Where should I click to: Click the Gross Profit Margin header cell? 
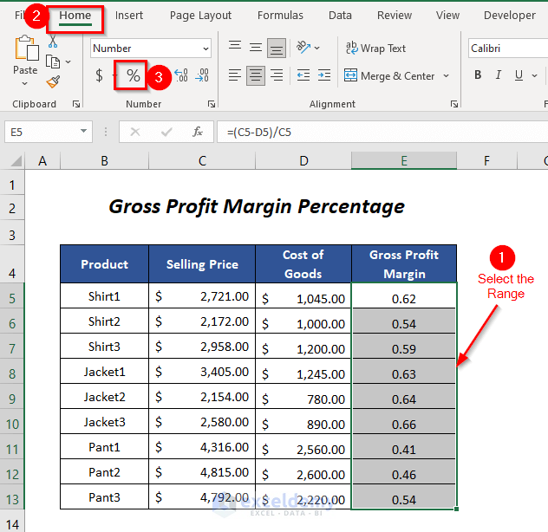click(x=404, y=264)
